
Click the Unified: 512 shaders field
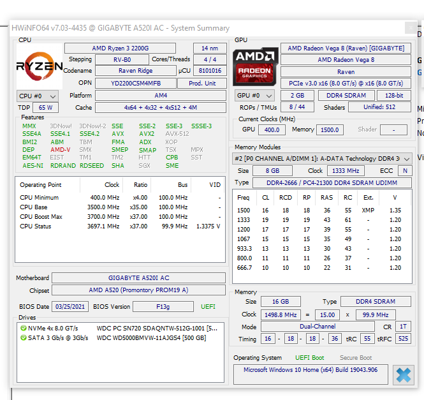pyautogui.click(x=379, y=107)
